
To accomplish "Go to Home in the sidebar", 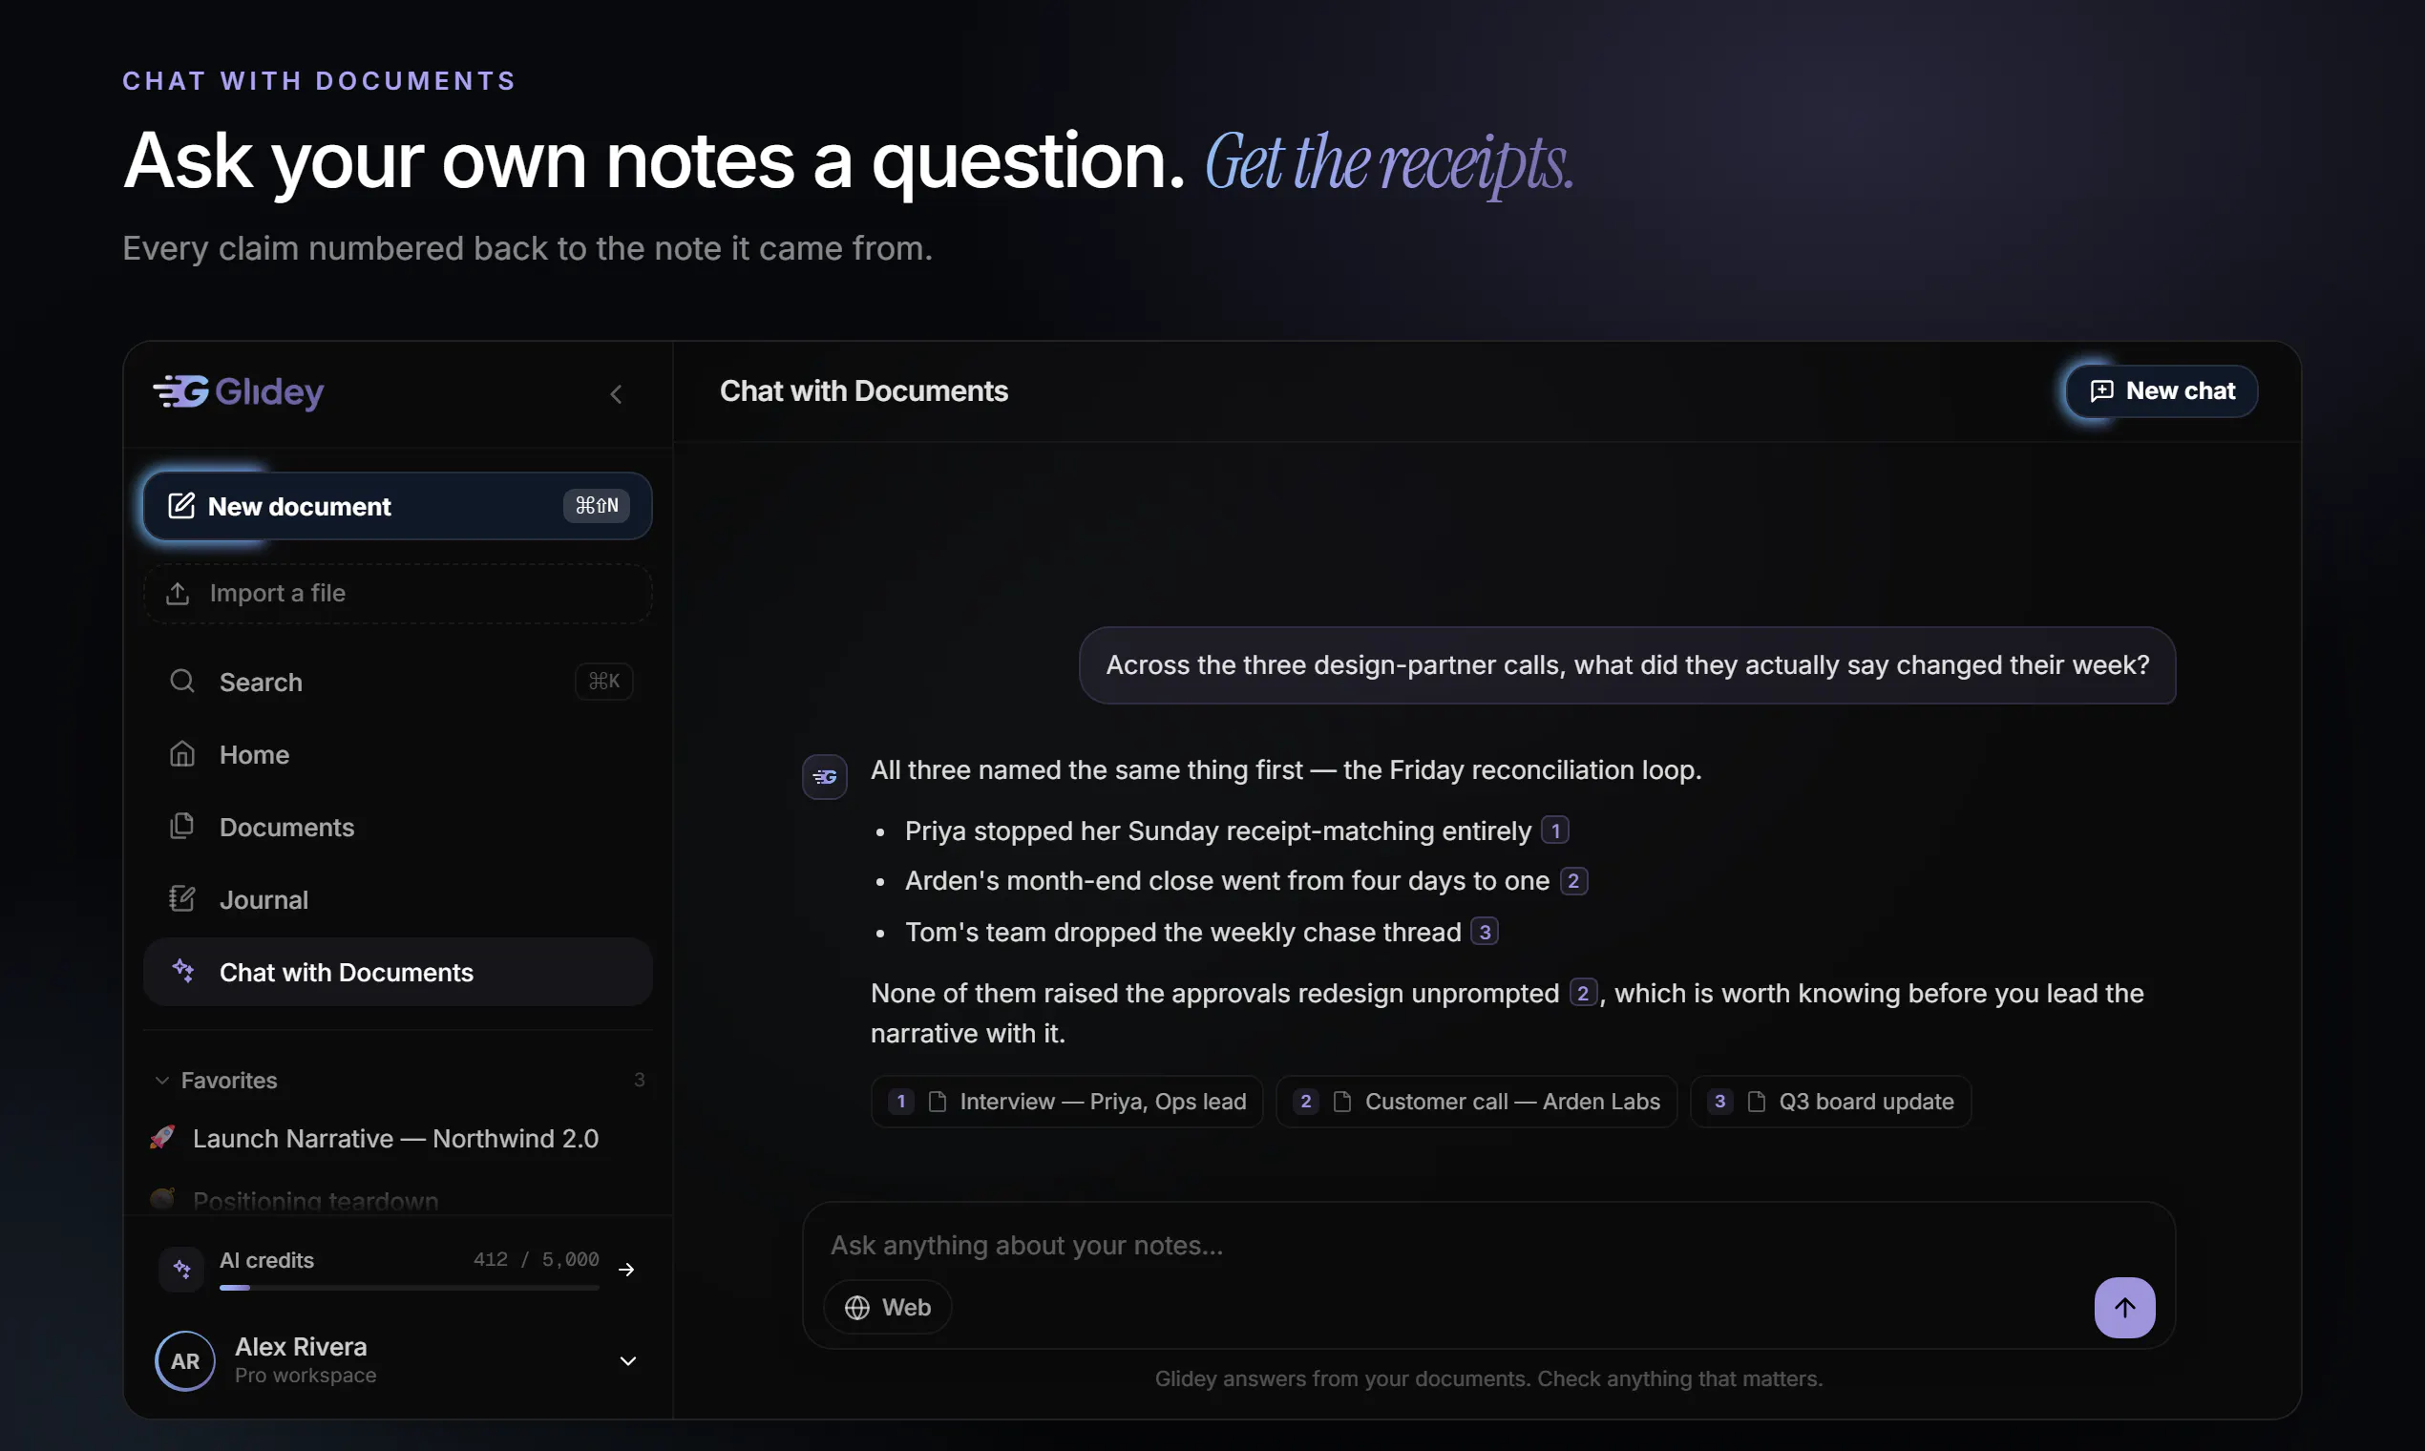I will click(397, 755).
